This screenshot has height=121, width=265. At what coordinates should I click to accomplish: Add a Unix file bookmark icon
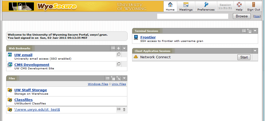(119, 78)
